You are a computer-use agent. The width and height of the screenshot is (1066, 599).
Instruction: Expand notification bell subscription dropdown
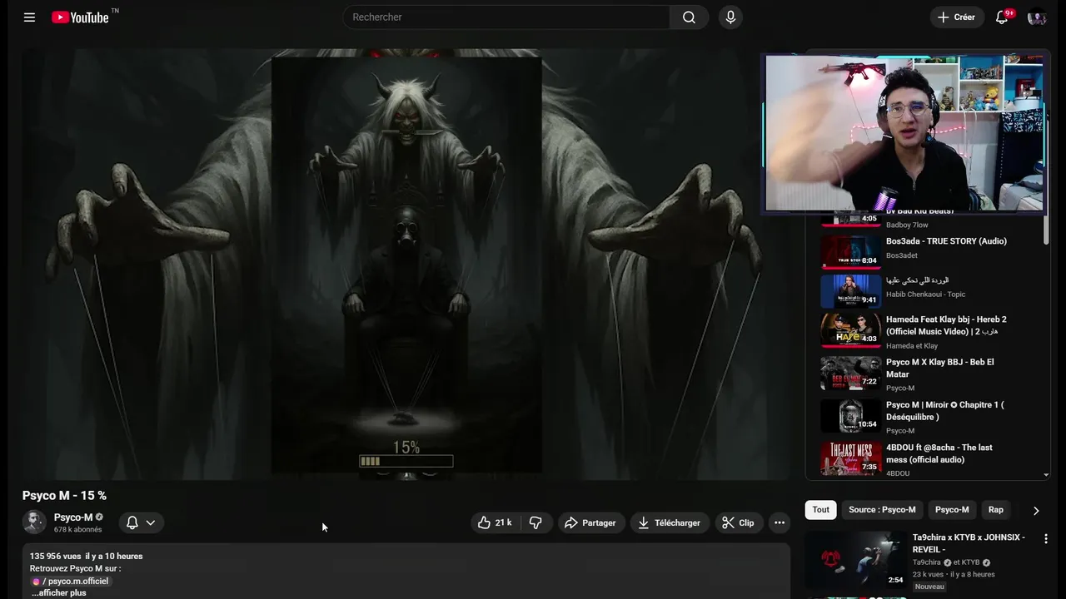tap(141, 522)
